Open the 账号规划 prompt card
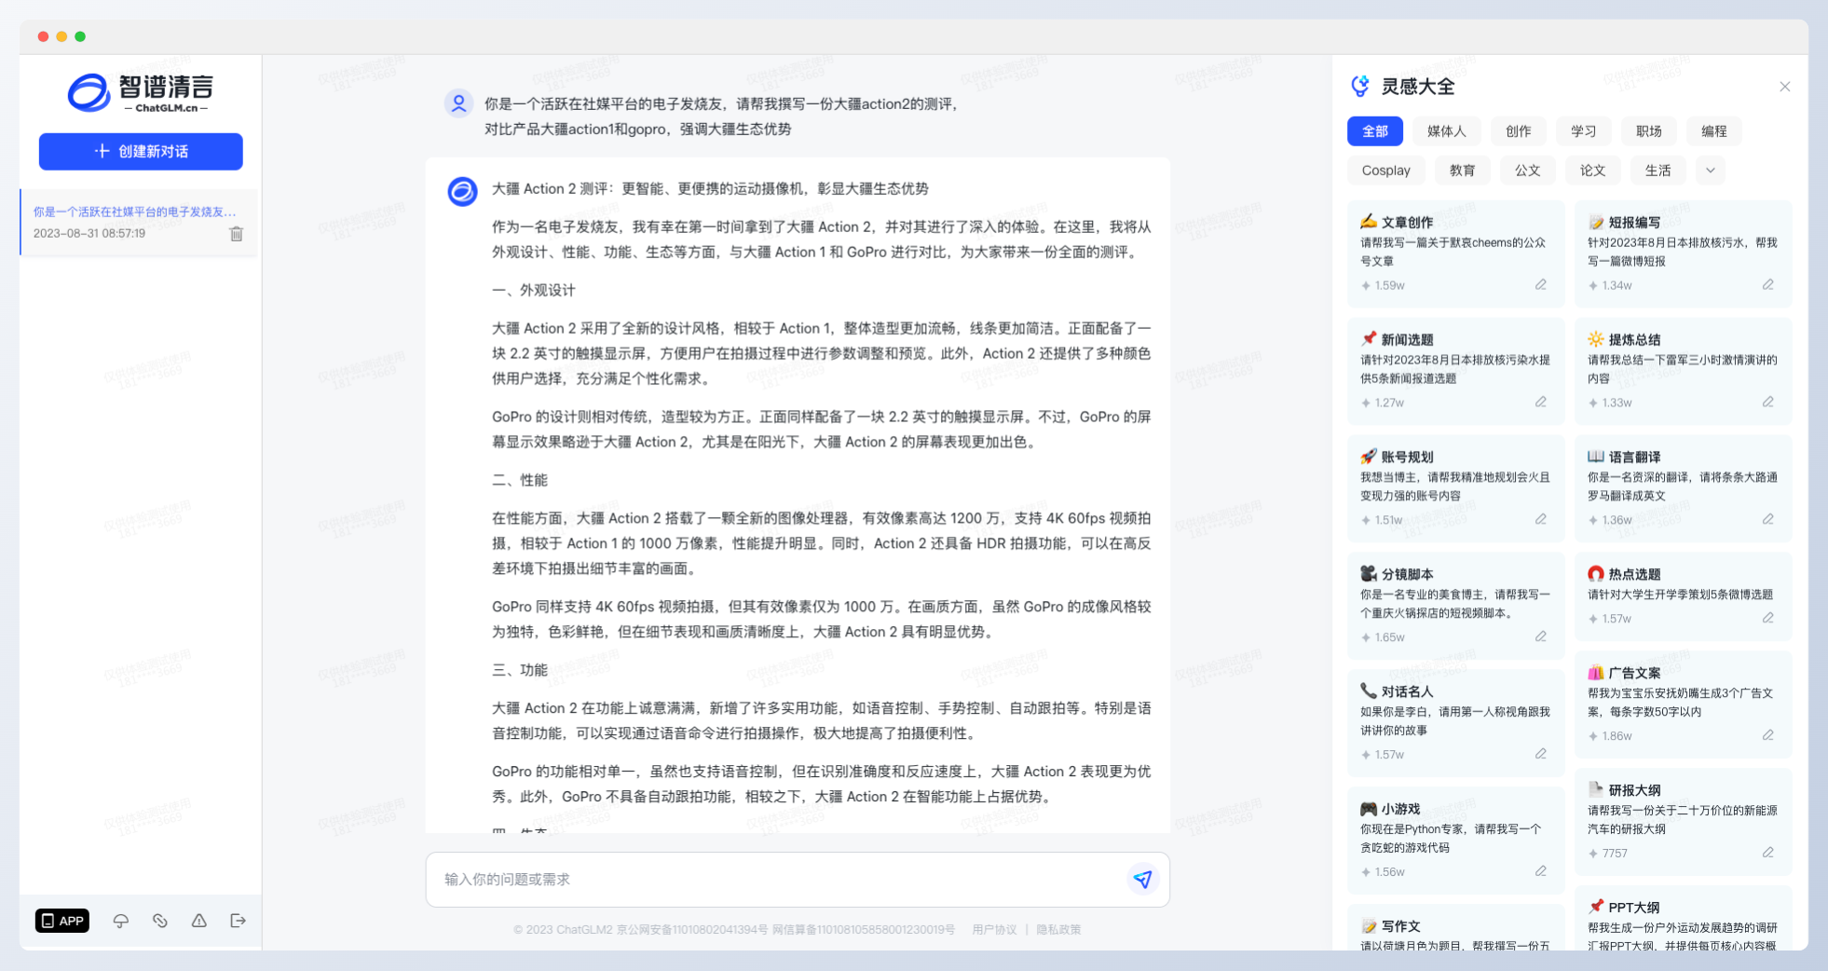 click(x=1456, y=488)
